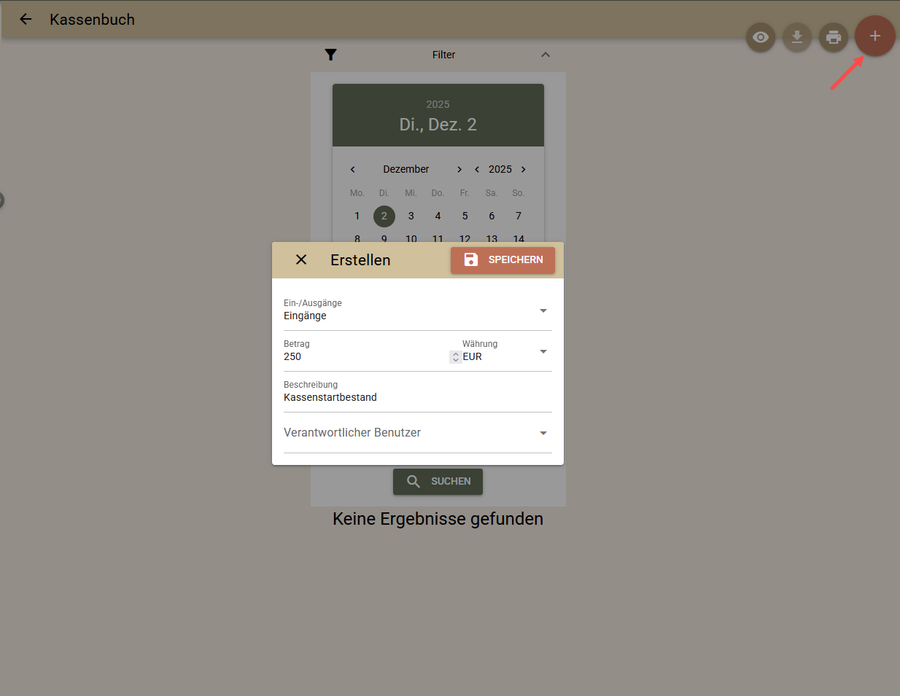The image size is (900, 696).
Task: Open the Ein-/Ausgänge dropdown
Action: (x=417, y=310)
